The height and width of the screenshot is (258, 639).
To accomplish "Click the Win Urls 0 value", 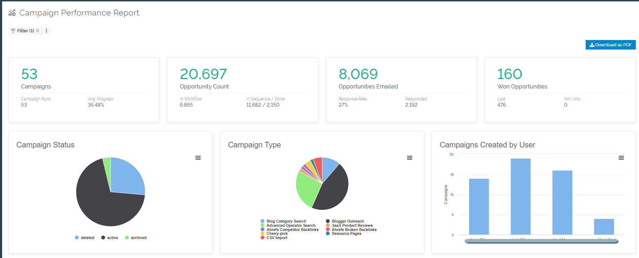I will pos(566,105).
